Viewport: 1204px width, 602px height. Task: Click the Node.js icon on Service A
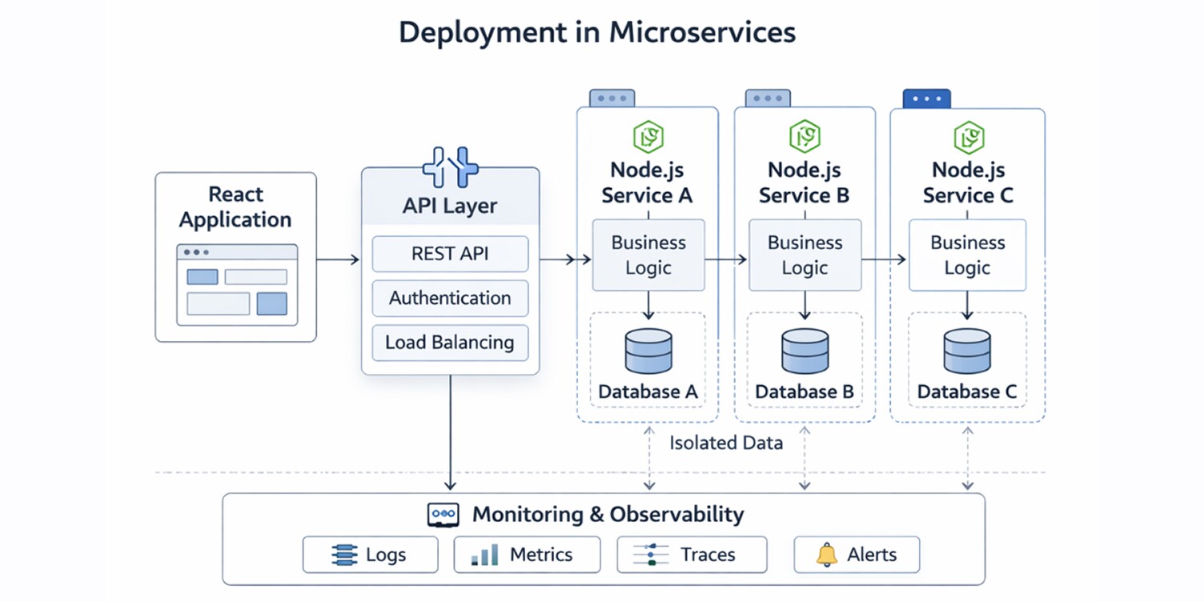[x=647, y=136]
